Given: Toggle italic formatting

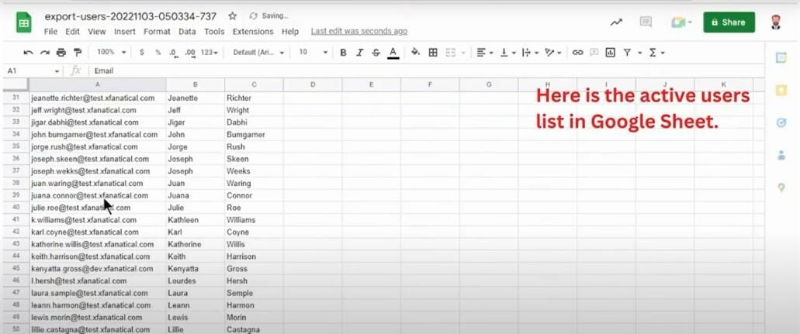Looking at the screenshot, I should (360, 53).
